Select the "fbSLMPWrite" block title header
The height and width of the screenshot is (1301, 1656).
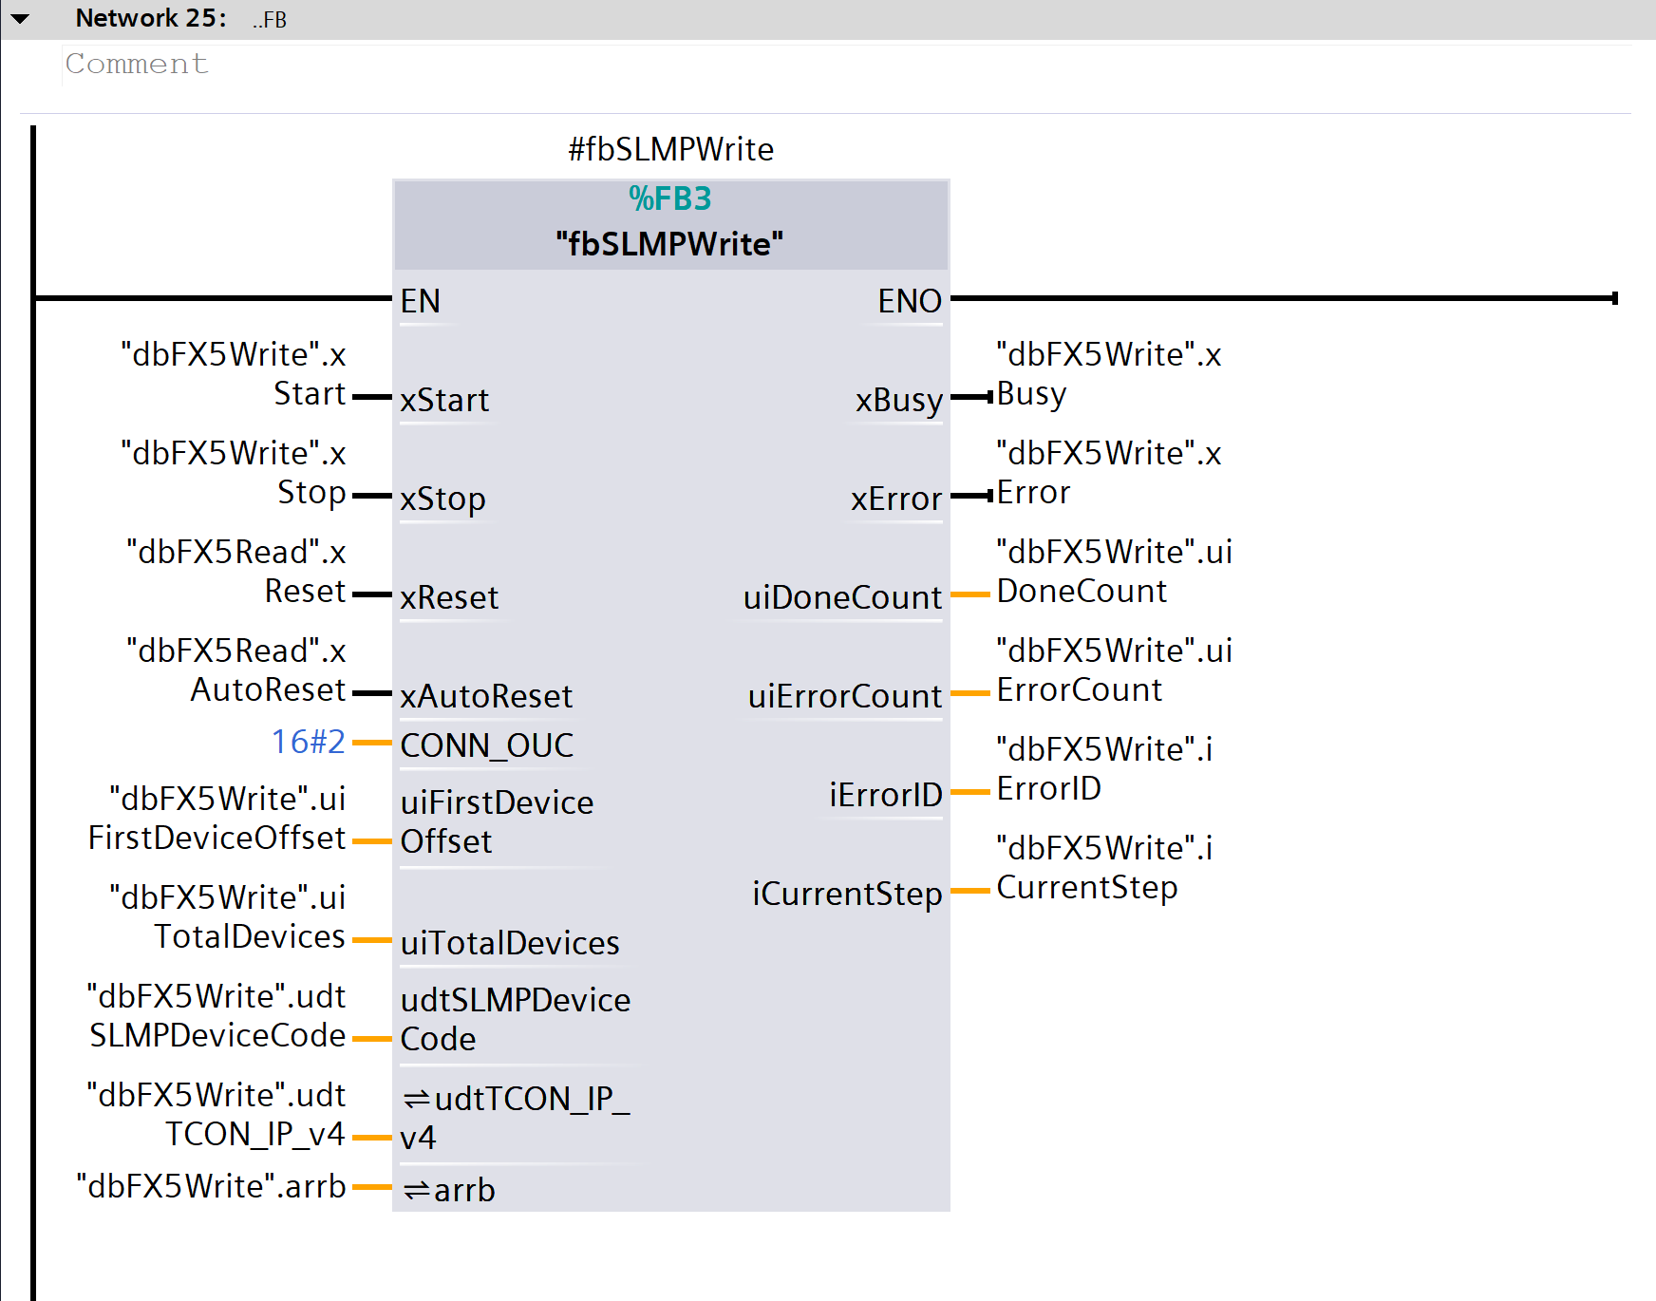click(669, 244)
